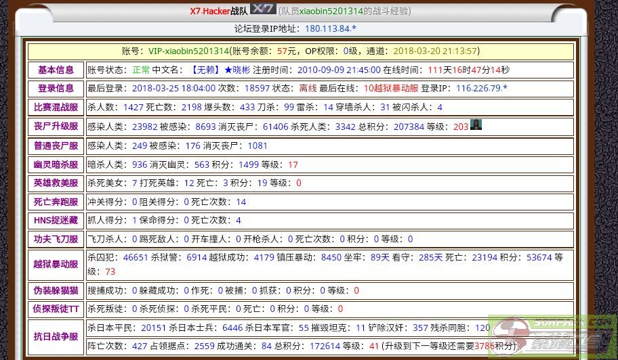Open the 死亡奔跑服 section label

56,202
